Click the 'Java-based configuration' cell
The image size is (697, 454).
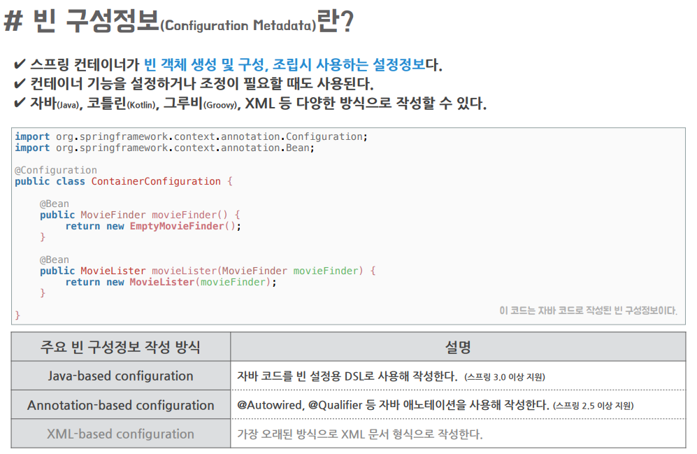click(120, 376)
